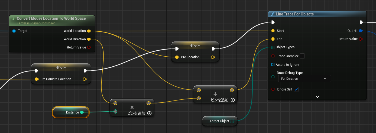Expand Line Trace node advanced pins arrow
Image resolution: width=376 pixels, height=133 pixels.
(317, 97)
